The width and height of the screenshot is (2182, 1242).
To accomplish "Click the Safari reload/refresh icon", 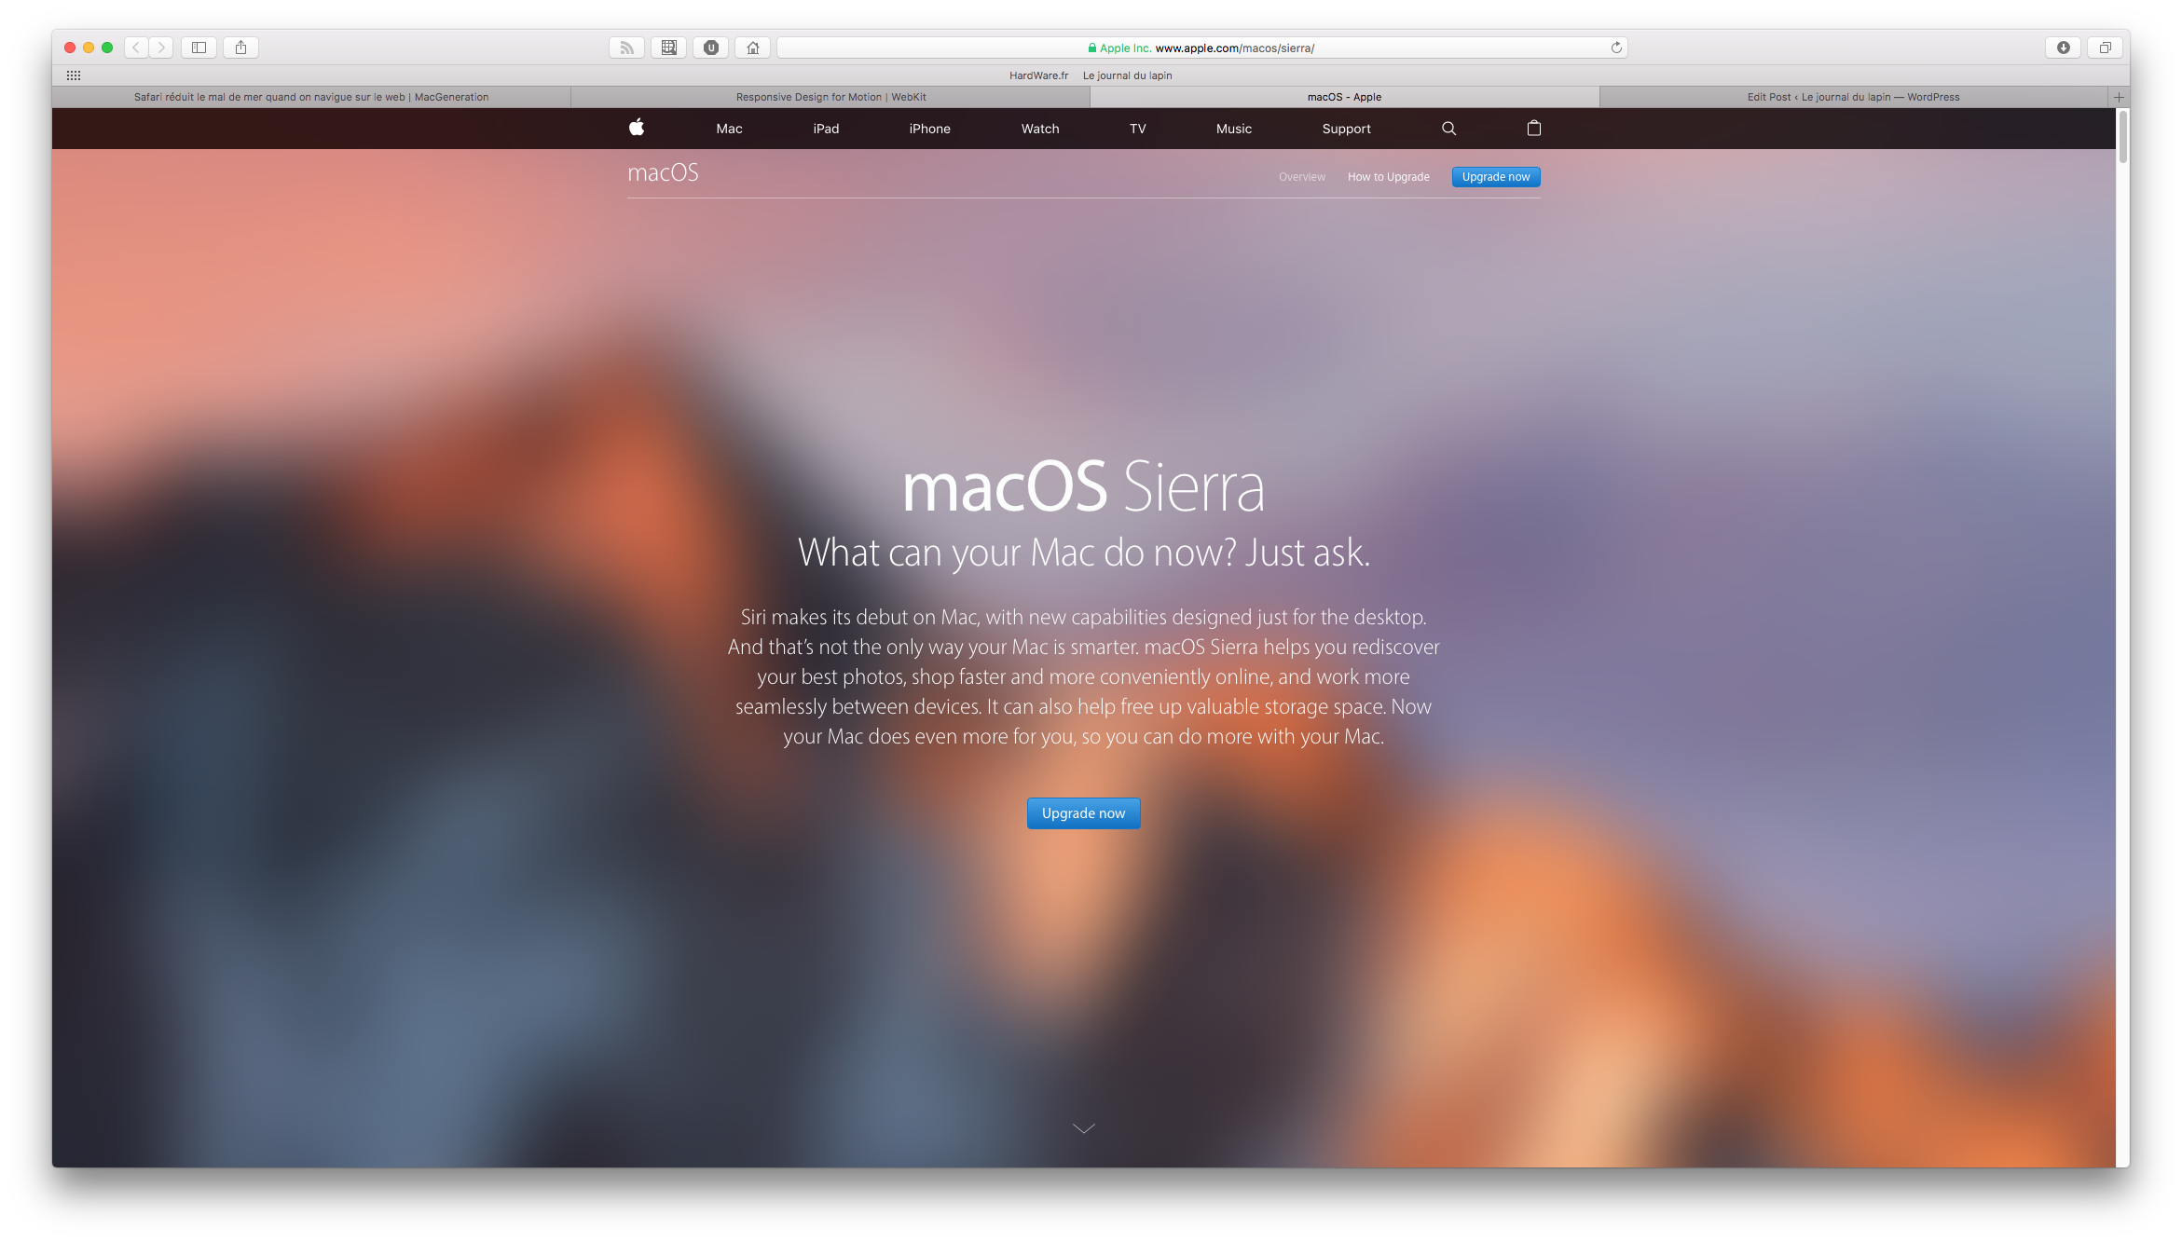I will coord(1615,47).
